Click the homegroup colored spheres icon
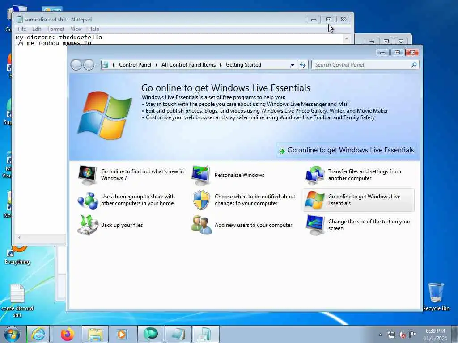This screenshot has height=343, width=458. 87,201
